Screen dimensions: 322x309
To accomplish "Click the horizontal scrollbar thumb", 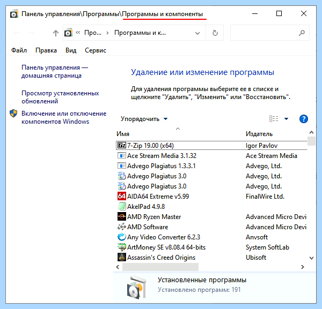I will pos(160,267).
